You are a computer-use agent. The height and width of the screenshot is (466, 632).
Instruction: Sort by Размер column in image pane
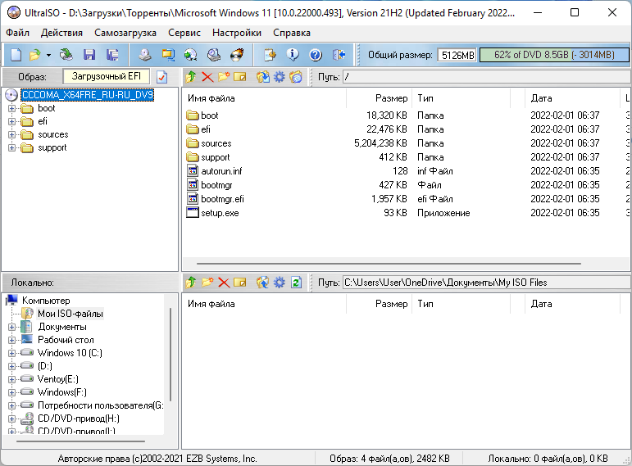(379, 98)
